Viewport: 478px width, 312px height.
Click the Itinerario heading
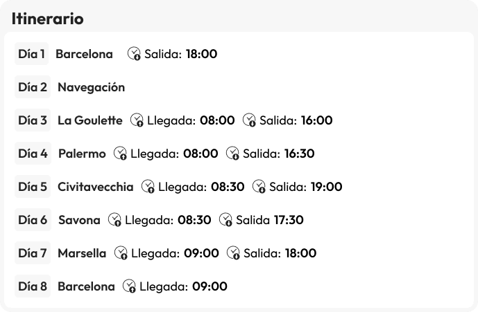click(48, 19)
